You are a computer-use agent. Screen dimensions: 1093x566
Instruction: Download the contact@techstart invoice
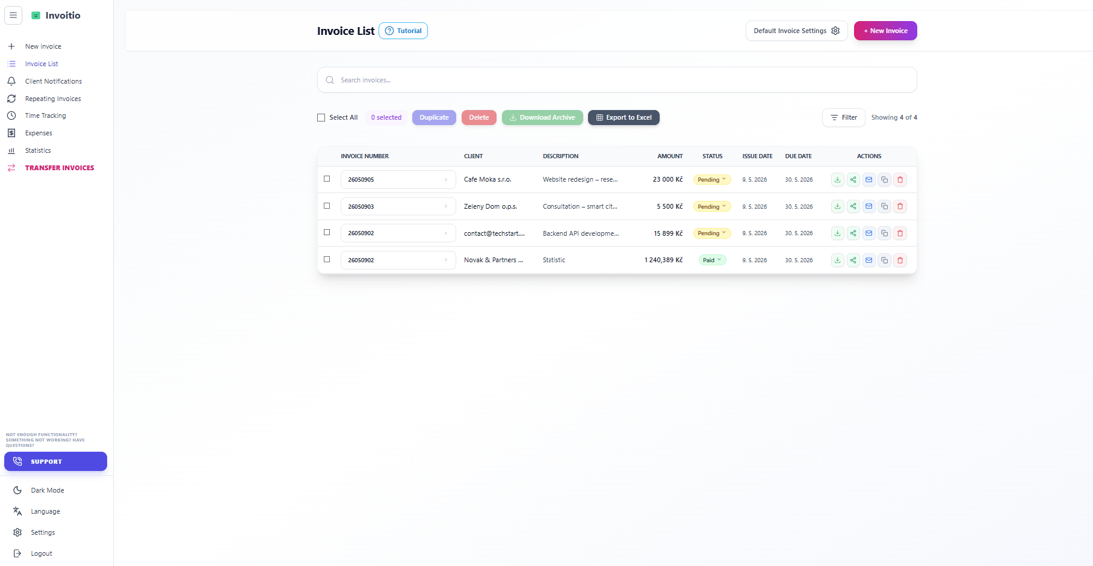(837, 233)
